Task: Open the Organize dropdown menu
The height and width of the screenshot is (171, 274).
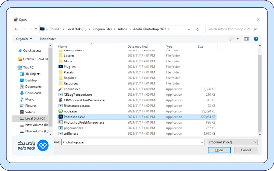Action: click(x=24, y=39)
